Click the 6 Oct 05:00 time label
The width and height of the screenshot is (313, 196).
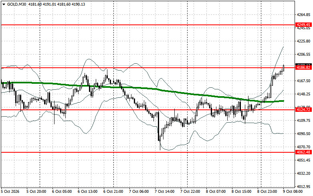coord(62,192)
